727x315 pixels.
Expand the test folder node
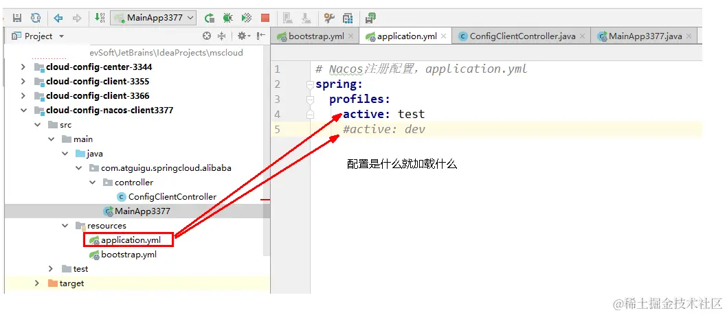51,269
